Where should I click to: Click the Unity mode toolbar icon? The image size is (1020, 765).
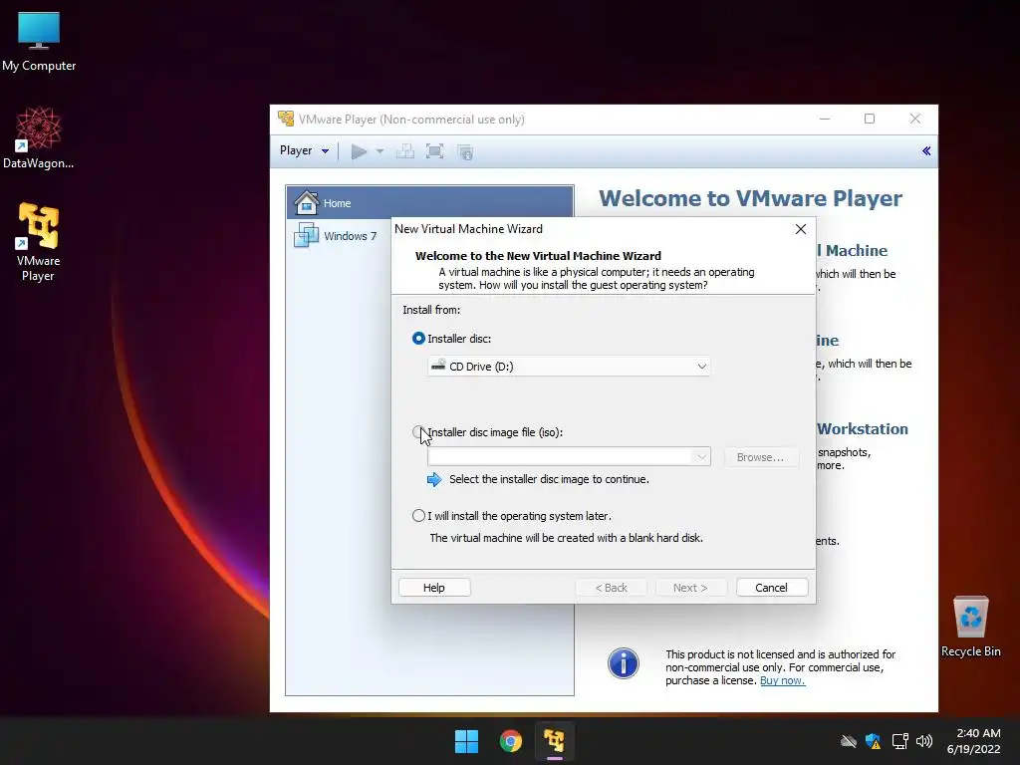click(465, 152)
